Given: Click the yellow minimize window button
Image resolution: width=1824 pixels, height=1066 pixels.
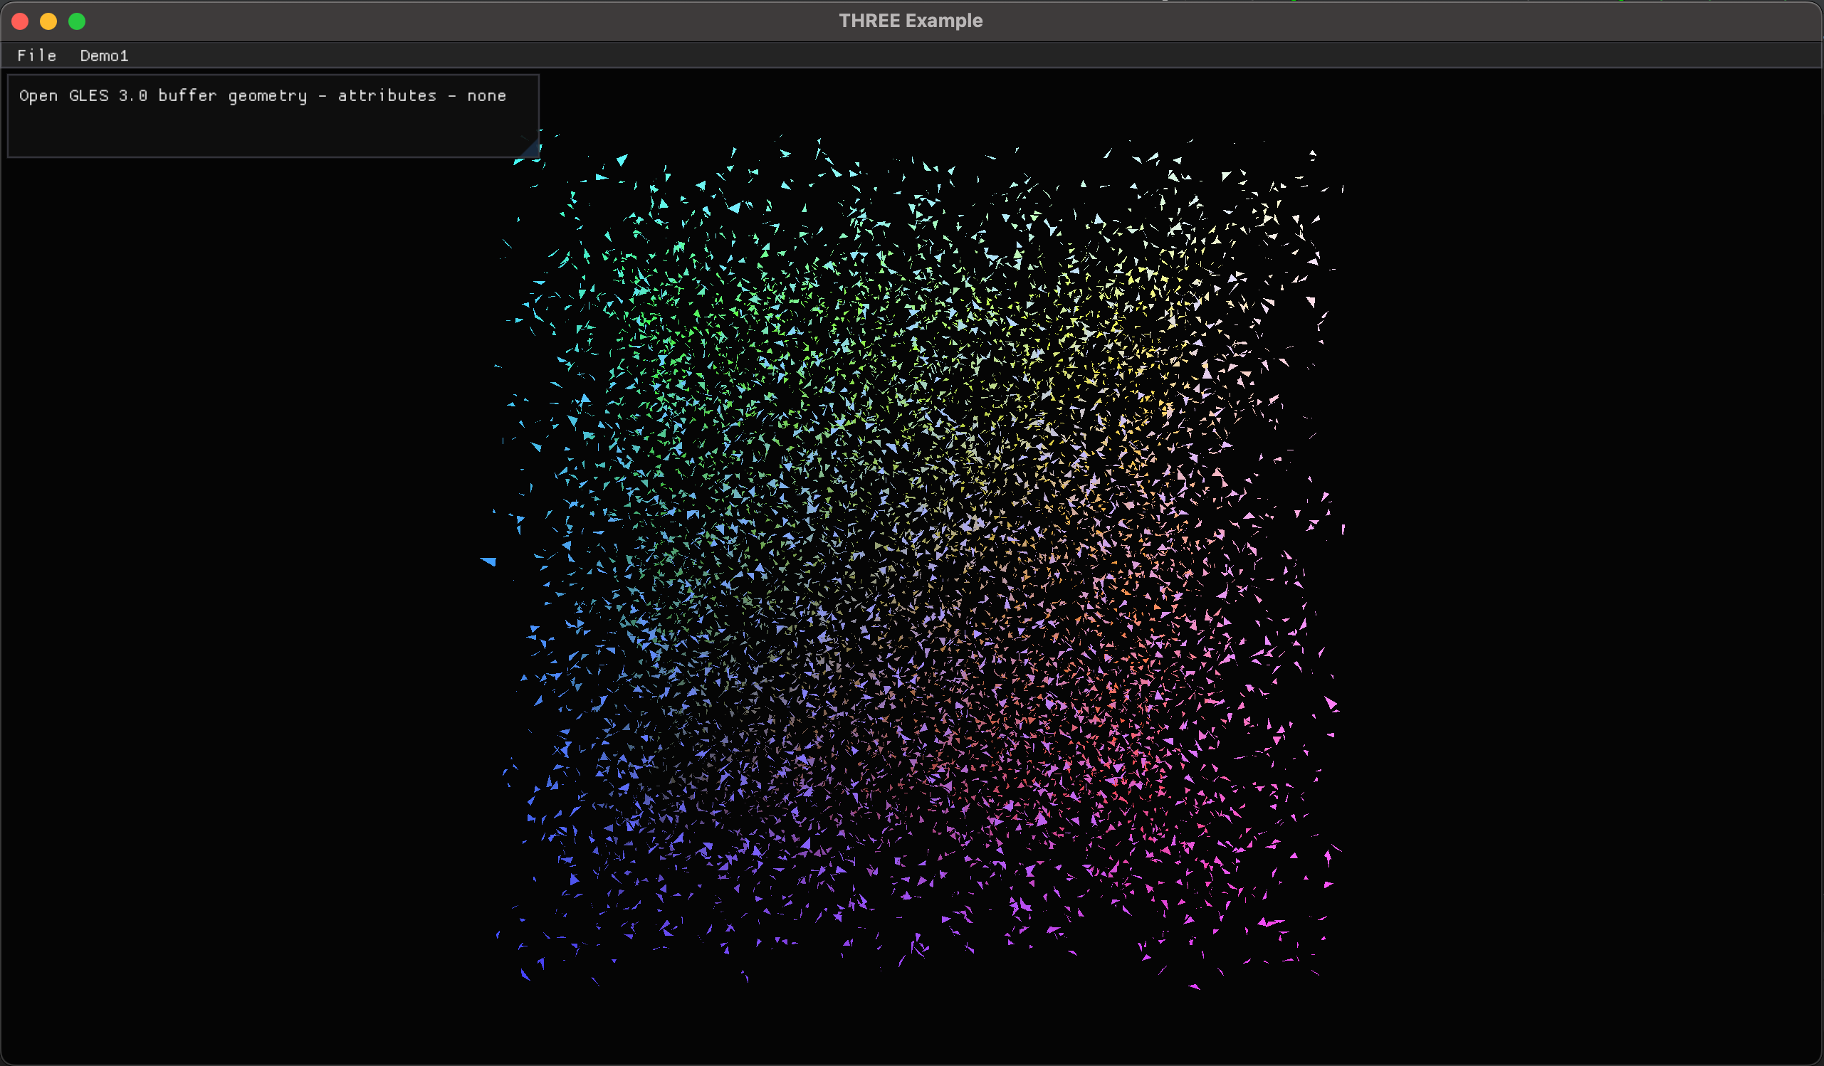Looking at the screenshot, I should (48, 21).
